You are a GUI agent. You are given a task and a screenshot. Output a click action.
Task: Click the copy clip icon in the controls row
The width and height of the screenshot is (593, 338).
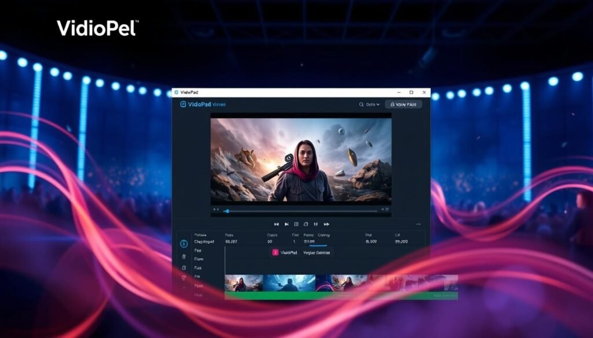306,223
